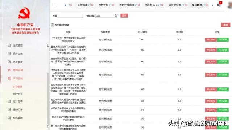Click the 学习园地 sidebar icon

[x=9, y=78]
